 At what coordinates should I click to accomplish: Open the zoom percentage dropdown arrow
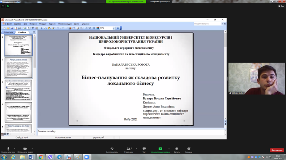point(114,28)
